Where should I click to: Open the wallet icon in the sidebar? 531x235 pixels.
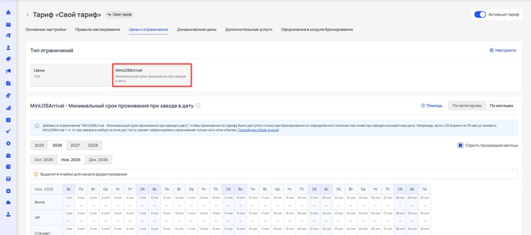coord(8,167)
